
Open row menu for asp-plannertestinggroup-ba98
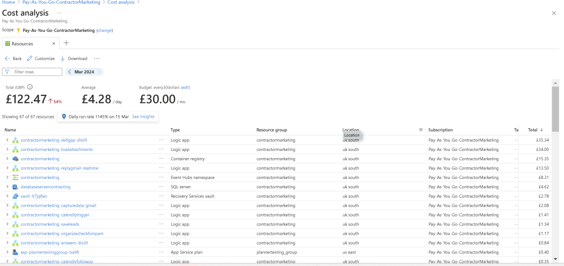[161, 252]
